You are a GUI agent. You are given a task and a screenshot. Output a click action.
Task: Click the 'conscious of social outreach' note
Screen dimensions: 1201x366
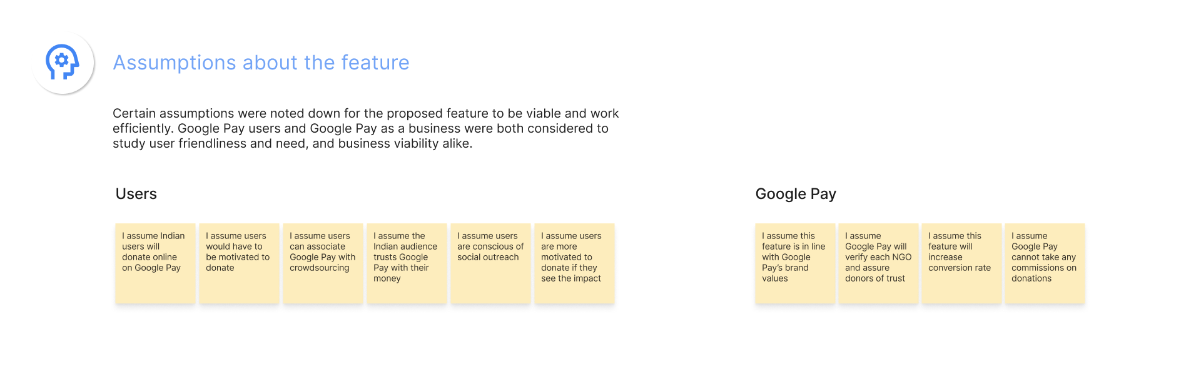(490, 263)
